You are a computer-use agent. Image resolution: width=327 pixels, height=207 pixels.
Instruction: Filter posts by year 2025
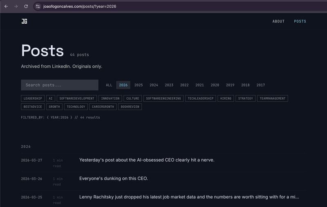point(139,85)
